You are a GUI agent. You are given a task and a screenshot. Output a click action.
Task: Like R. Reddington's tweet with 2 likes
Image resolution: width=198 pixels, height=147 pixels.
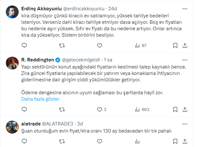click(102, 109)
